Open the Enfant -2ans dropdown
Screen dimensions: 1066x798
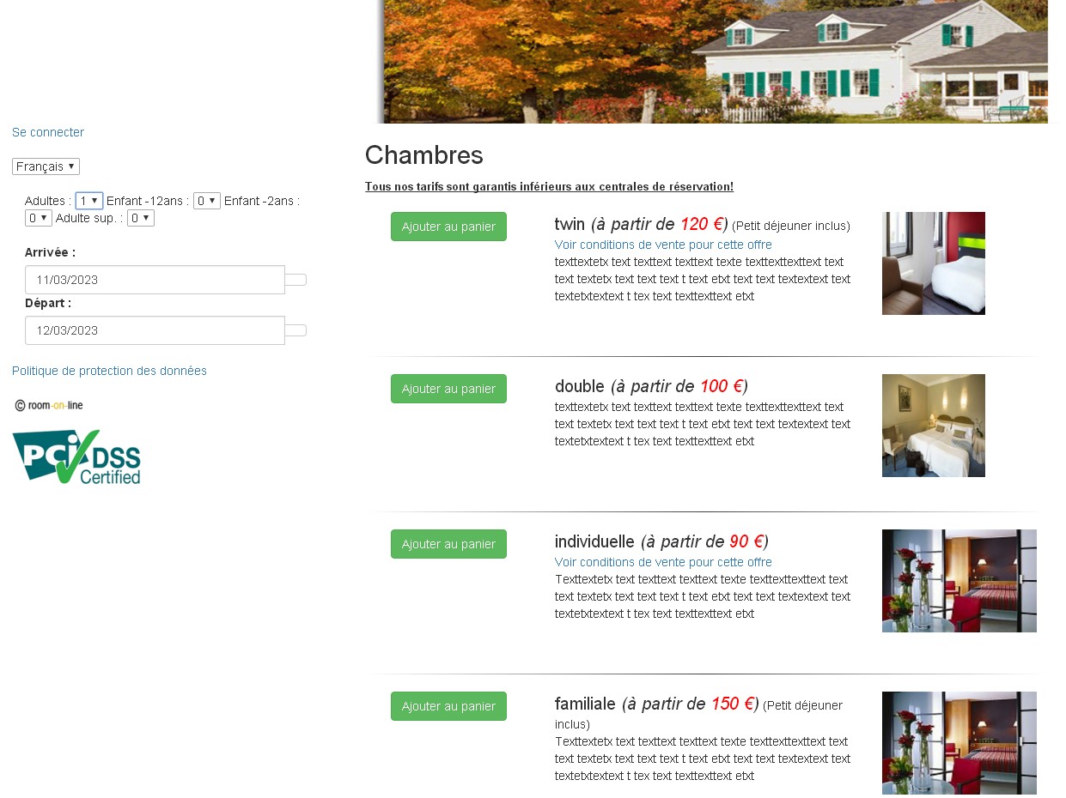click(x=39, y=218)
